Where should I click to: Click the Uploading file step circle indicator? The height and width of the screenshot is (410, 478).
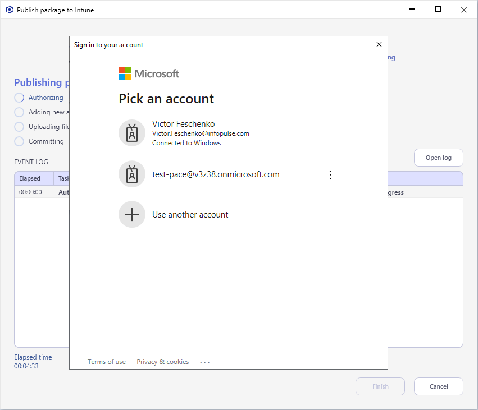[19, 127]
